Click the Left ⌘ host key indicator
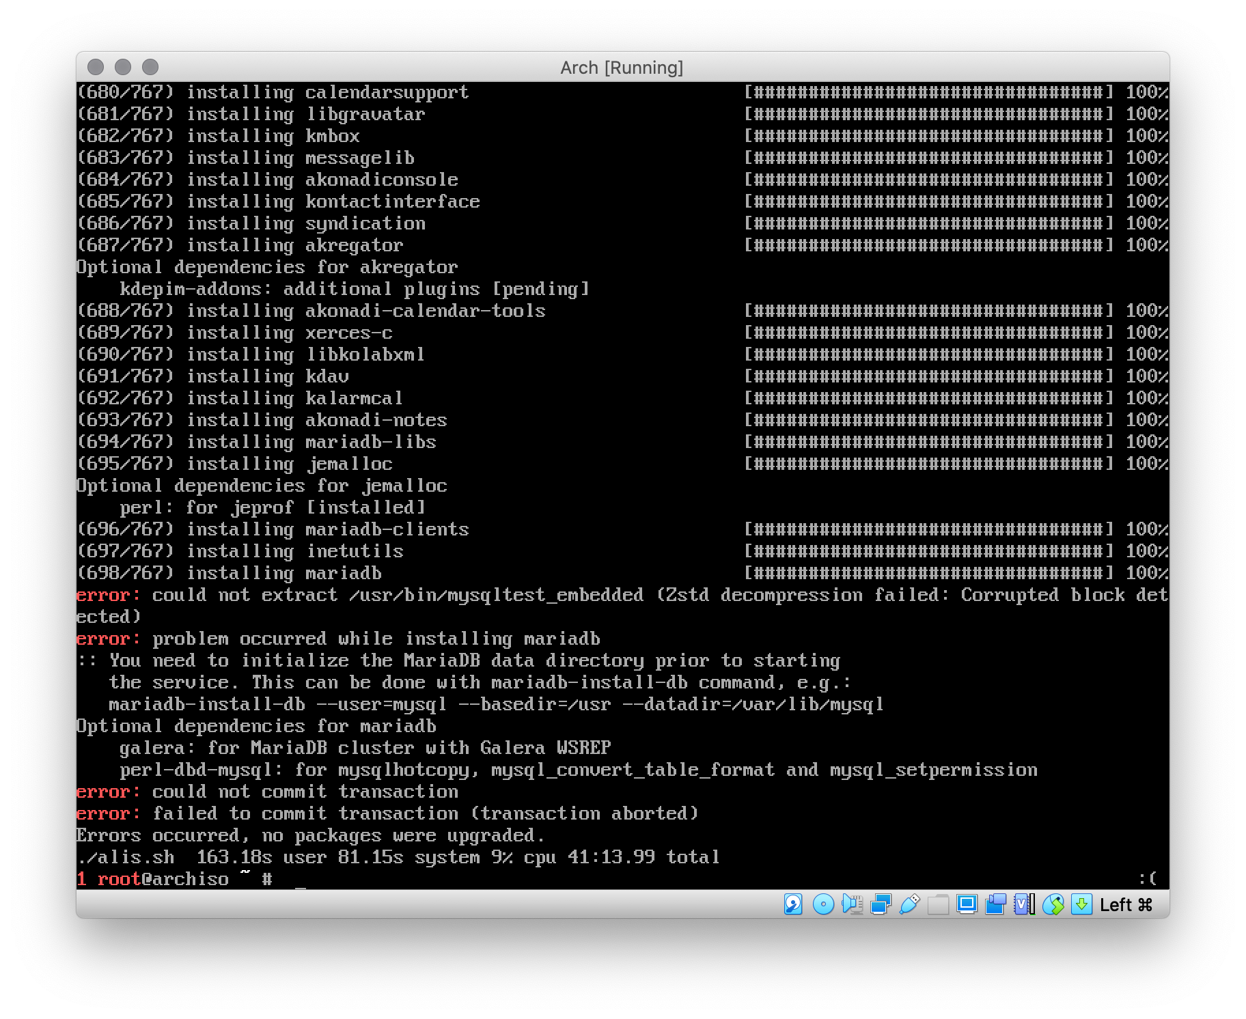The image size is (1246, 1019). coord(1125,904)
